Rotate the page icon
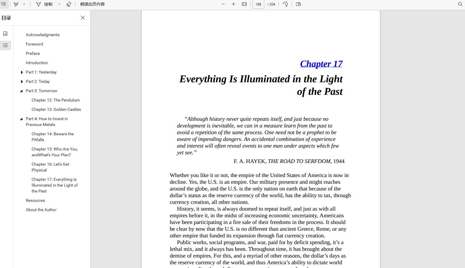Viewport: 465px width, 268px height. (x=285, y=4)
